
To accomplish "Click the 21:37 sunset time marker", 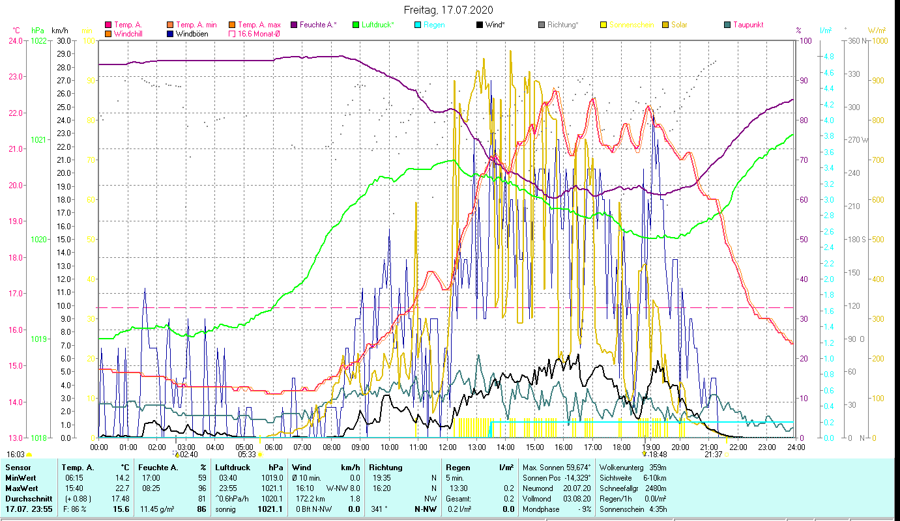I will click(x=714, y=455).
